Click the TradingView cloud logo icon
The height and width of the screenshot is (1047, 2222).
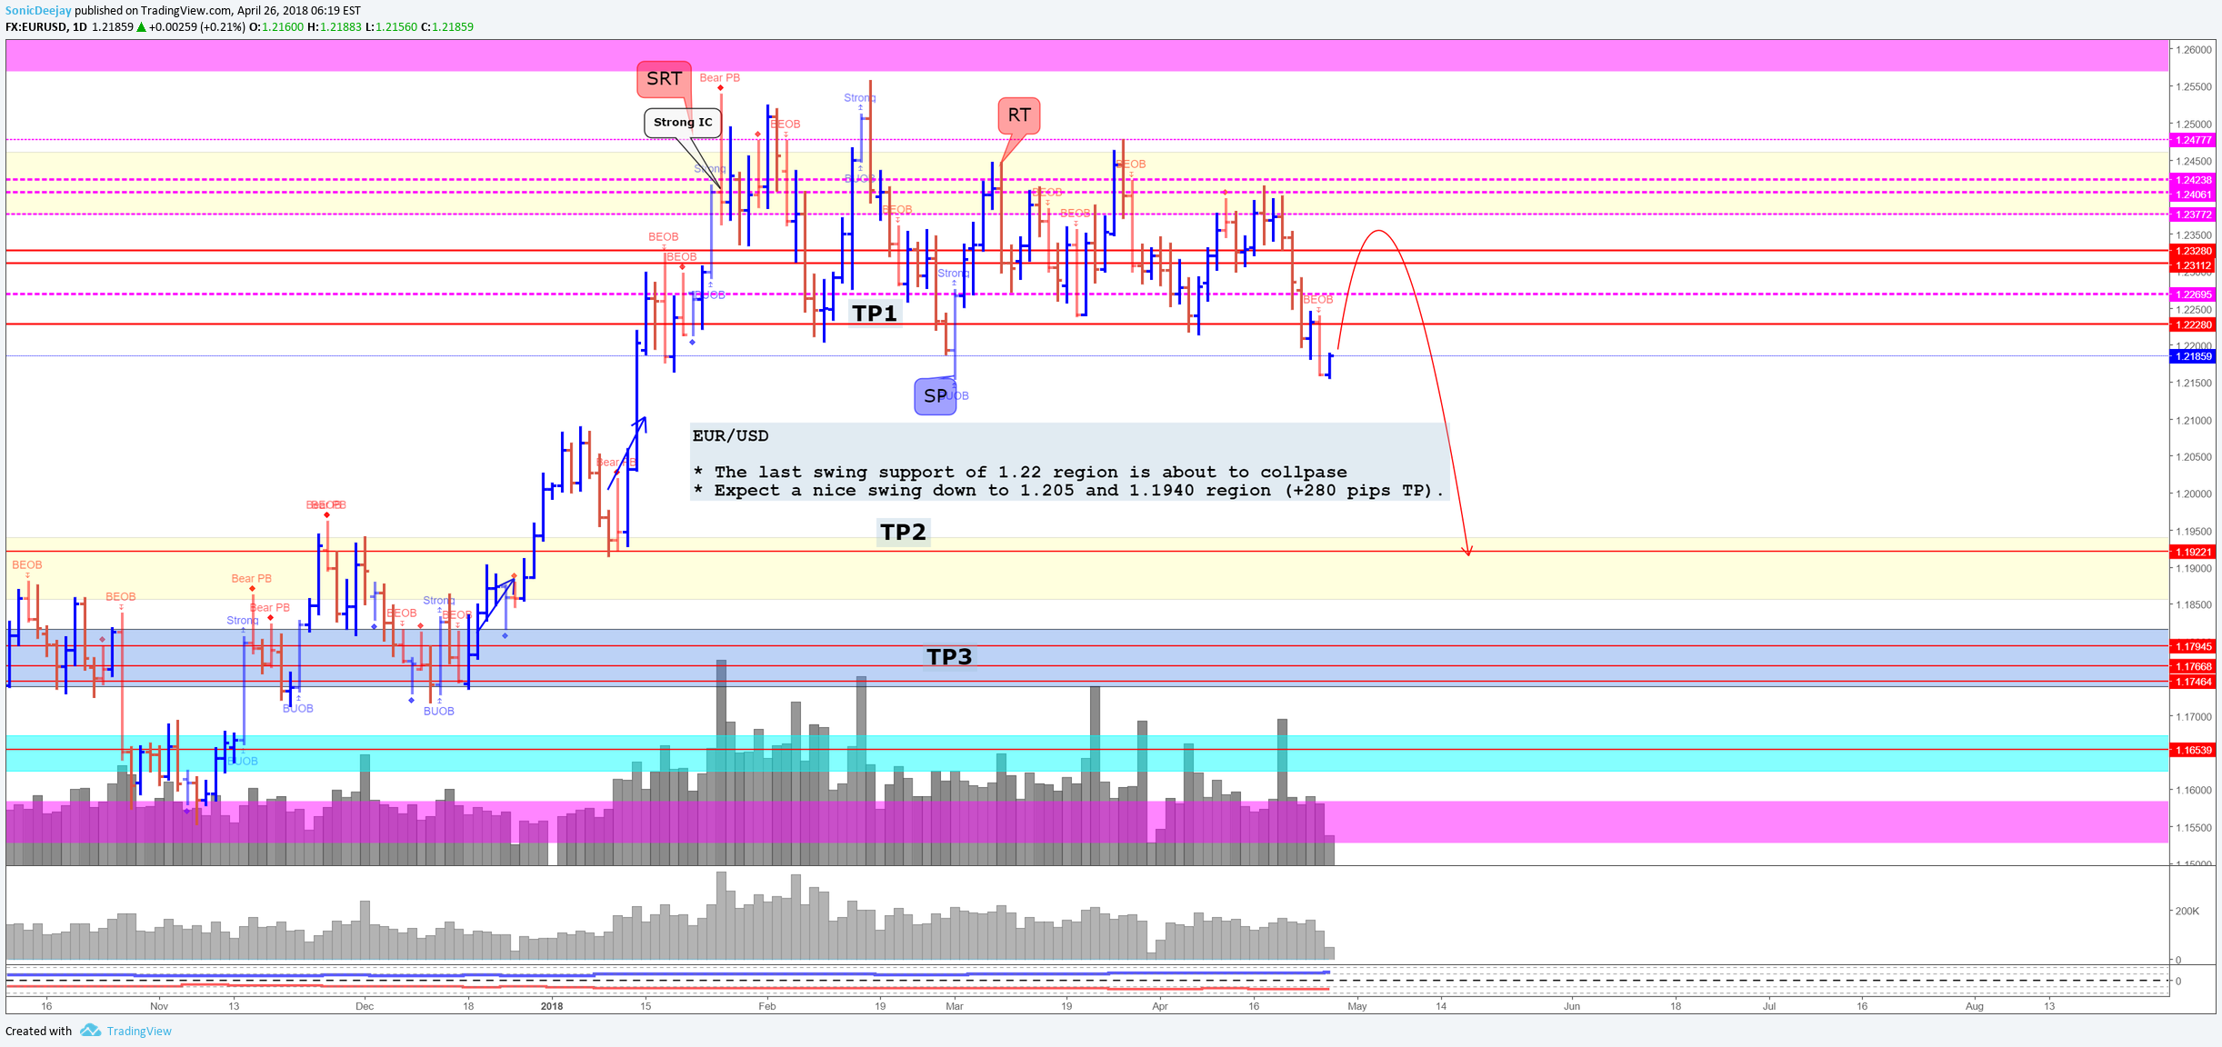point(90,1031)
